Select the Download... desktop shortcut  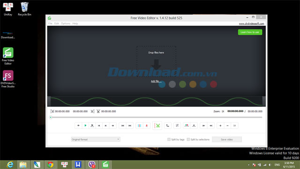tap(8, 35)
